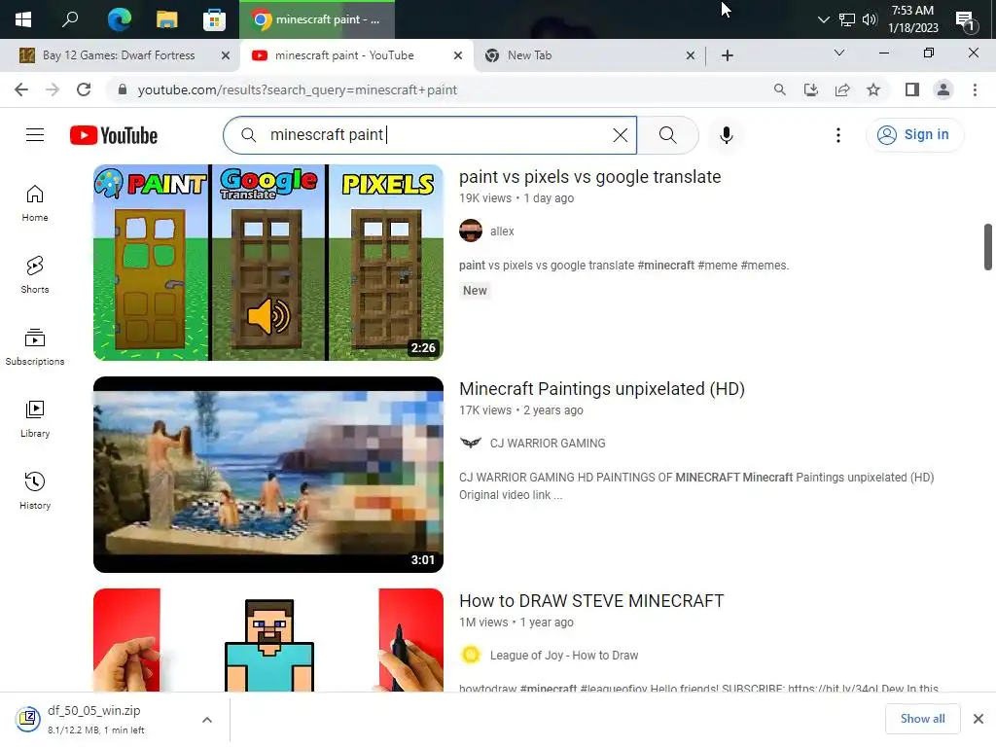The height and width of the screenshot is (747, 996).
Task: Reload the page with the refresh icon
Action: click(x=84, y=89)
